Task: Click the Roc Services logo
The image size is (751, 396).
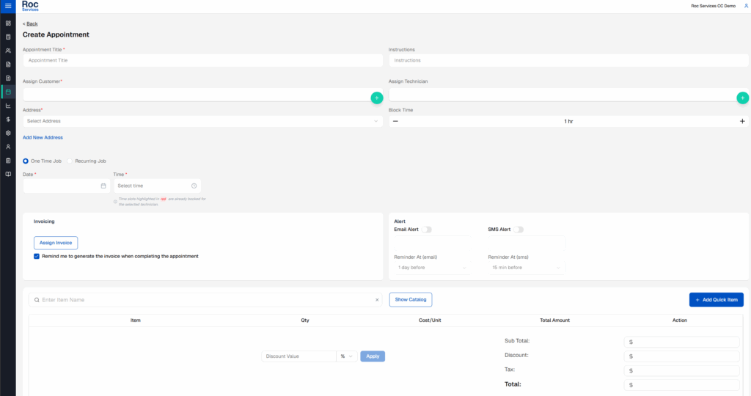Action: 30,6
